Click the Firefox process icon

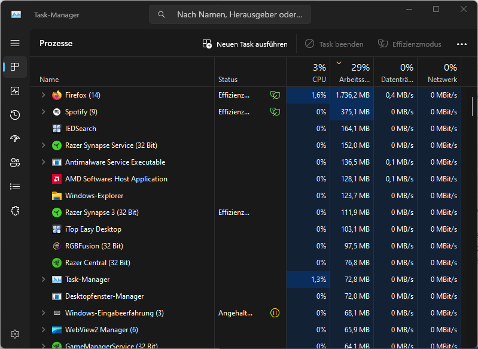(57, 95)
